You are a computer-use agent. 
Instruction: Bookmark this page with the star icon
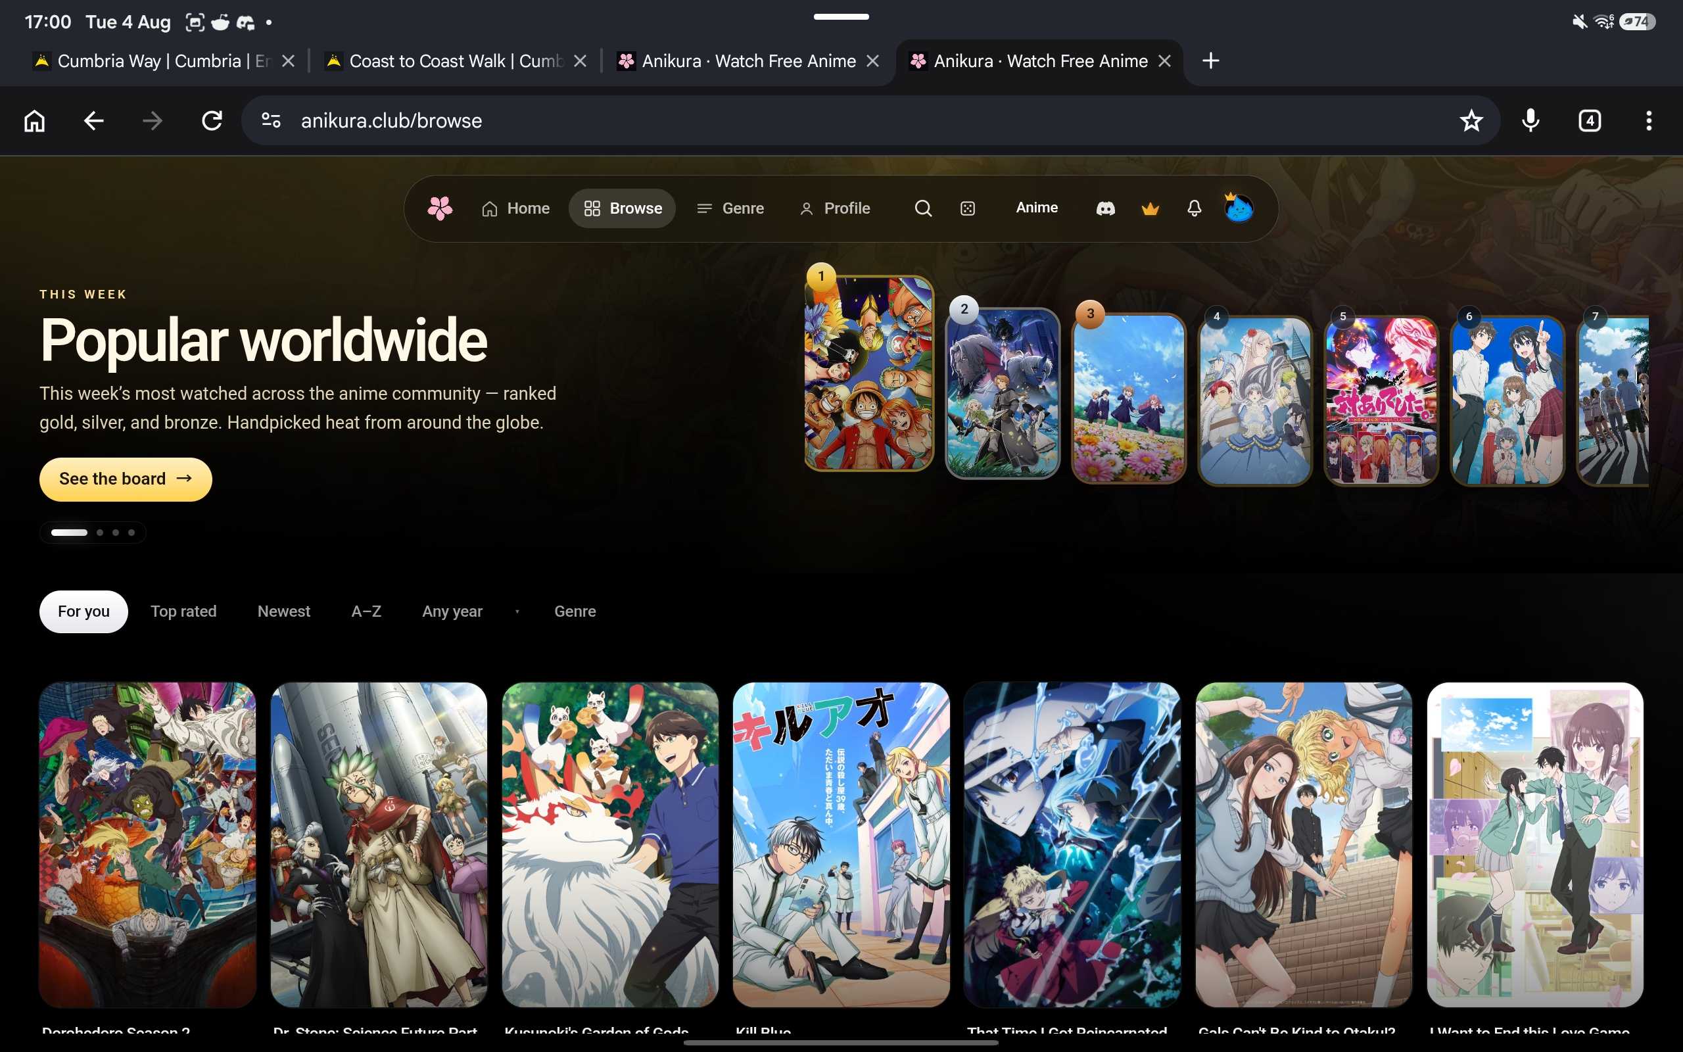click(x=1471, y=120)
